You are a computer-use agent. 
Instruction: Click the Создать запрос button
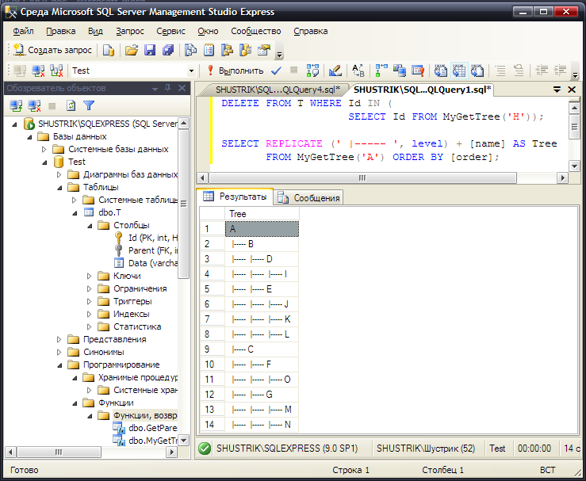(52, 50)
